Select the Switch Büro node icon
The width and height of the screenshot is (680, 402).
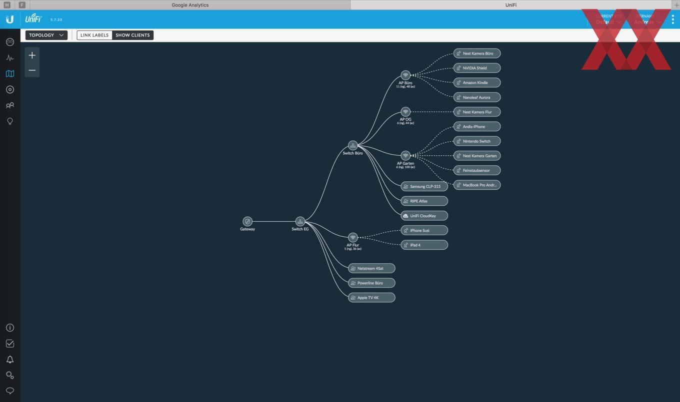coord(352,145)
